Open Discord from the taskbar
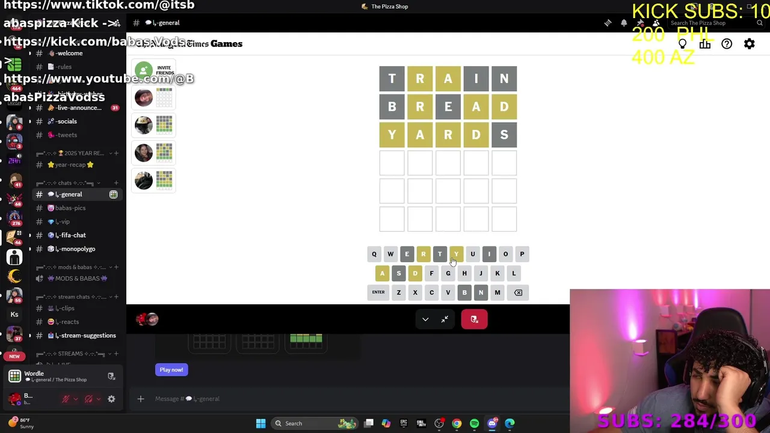 pyautogui.click(x=492, y=423)
